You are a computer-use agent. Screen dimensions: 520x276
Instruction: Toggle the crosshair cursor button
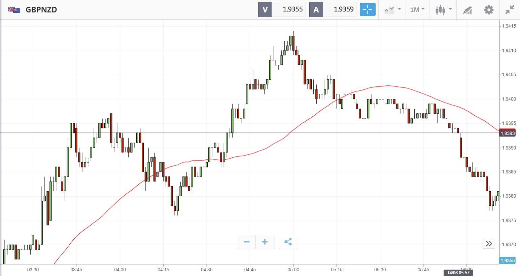367,9
